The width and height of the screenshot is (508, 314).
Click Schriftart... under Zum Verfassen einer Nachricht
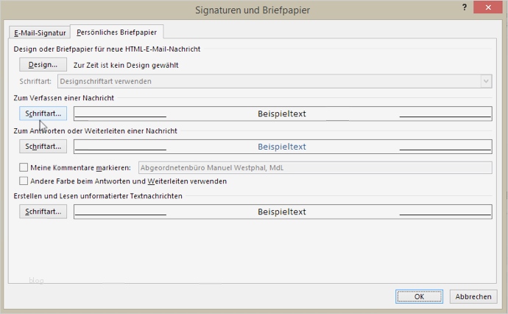(43, 114)
